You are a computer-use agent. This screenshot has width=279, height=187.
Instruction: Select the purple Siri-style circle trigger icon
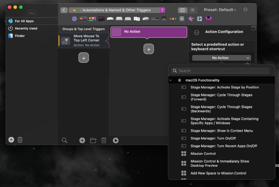click(74, 19)
